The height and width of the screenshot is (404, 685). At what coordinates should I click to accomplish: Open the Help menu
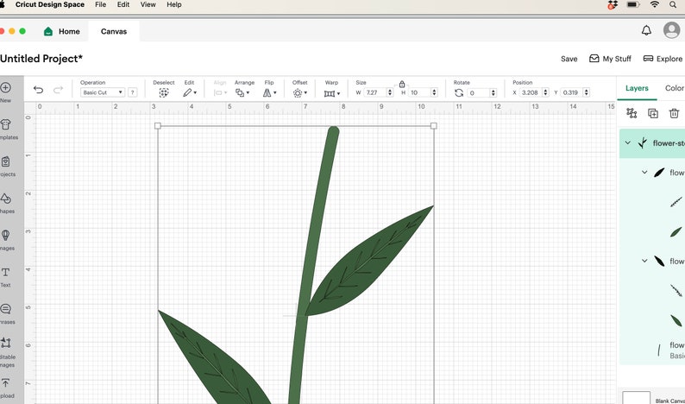pyautogui.click(x=174, y=4)
